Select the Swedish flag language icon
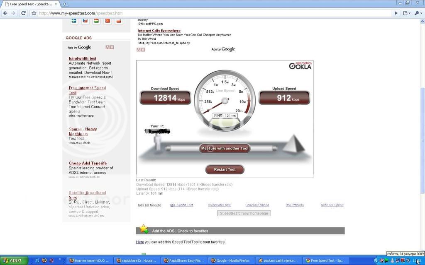This screenshot has width=425, height=265. (74, 20)
